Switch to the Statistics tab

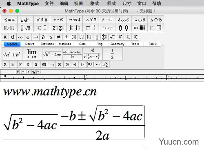coord(47,44)
